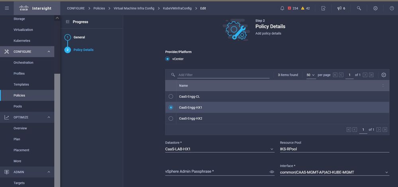
Task: Open Templates in the sidebar
Action: point(22,85)
